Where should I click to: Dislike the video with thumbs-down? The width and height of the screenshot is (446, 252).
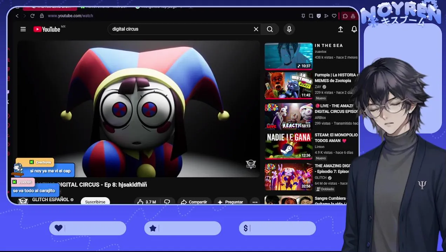[167, 202]
